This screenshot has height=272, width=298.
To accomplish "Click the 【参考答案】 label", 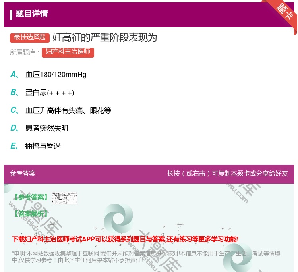I will click(31, 197).
